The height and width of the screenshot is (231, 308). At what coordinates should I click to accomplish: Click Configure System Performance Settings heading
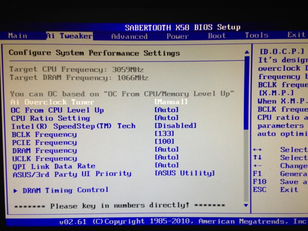[94, 53]
